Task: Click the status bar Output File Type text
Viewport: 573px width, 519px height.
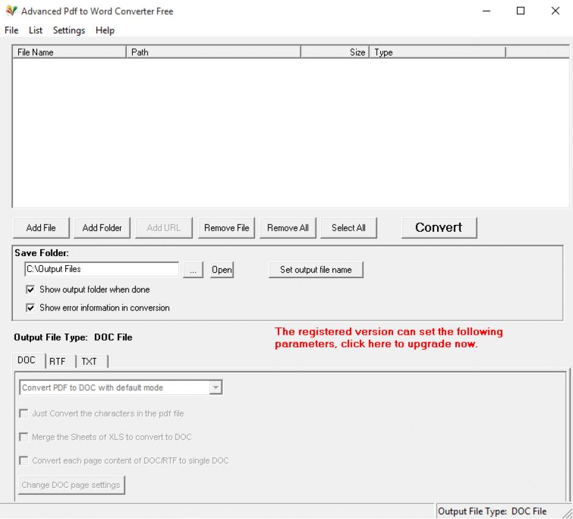Action: [493, 511]
